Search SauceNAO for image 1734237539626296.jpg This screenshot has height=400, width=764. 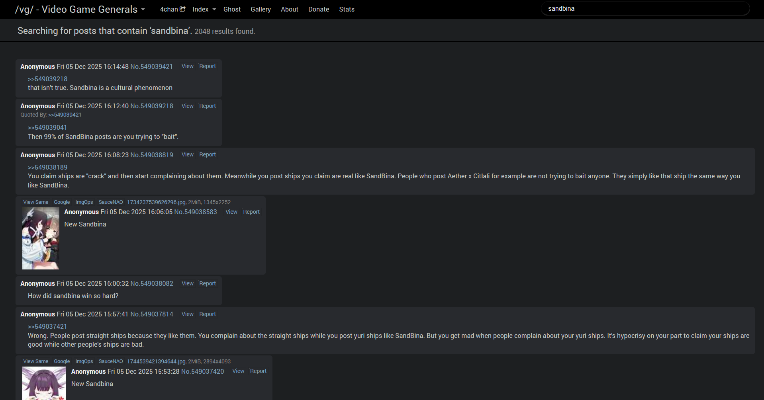tap(111, 202)
